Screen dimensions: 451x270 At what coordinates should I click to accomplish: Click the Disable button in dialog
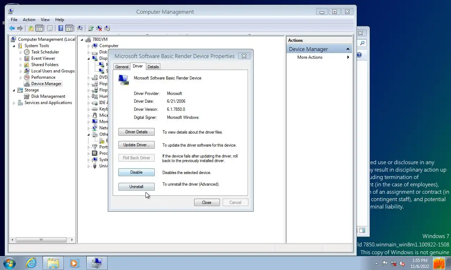tap(136, 172)
